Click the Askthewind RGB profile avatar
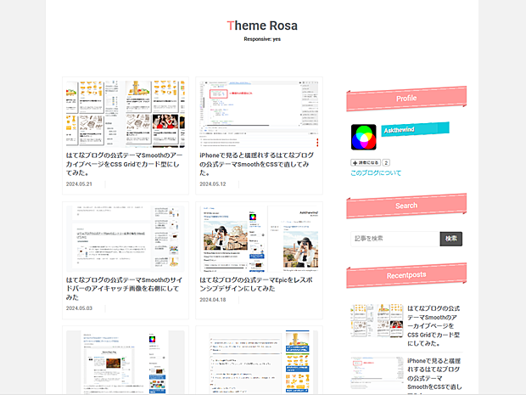The height and width of the screenshot is (395, 526). 364,137
